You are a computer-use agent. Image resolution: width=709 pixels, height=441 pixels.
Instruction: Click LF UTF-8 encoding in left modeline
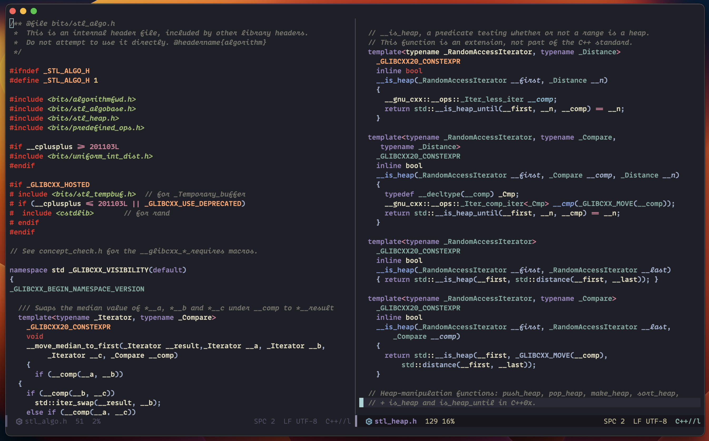pos(300,421)
